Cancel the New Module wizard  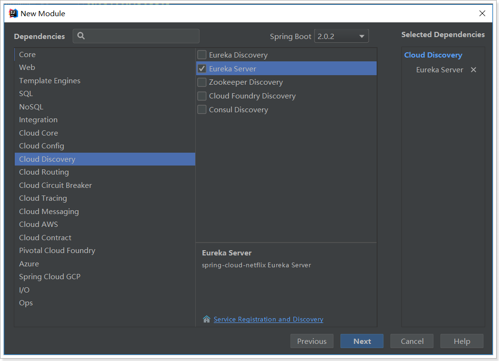pyautogui.click(x=412, y=341)
